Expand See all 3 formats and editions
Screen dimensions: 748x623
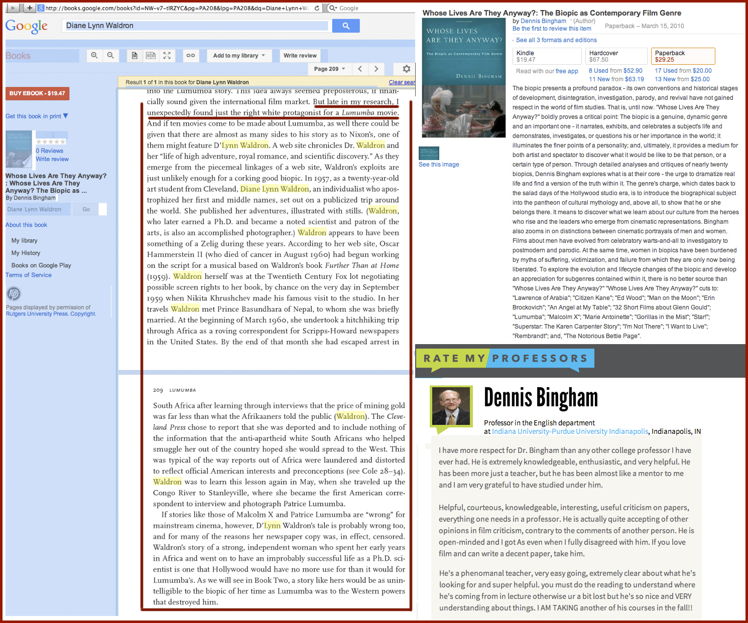(x=556, y=40)
